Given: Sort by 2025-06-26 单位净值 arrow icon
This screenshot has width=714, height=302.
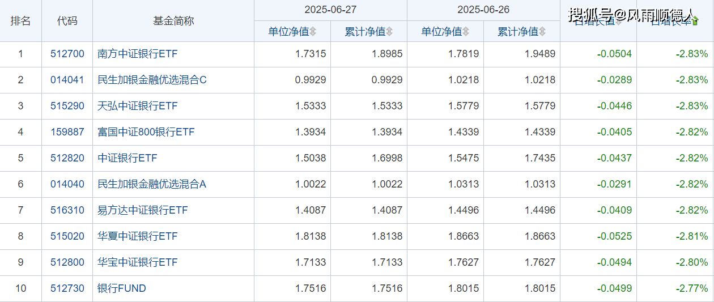Looking at the screenshot, I should [x=466, y=32].
